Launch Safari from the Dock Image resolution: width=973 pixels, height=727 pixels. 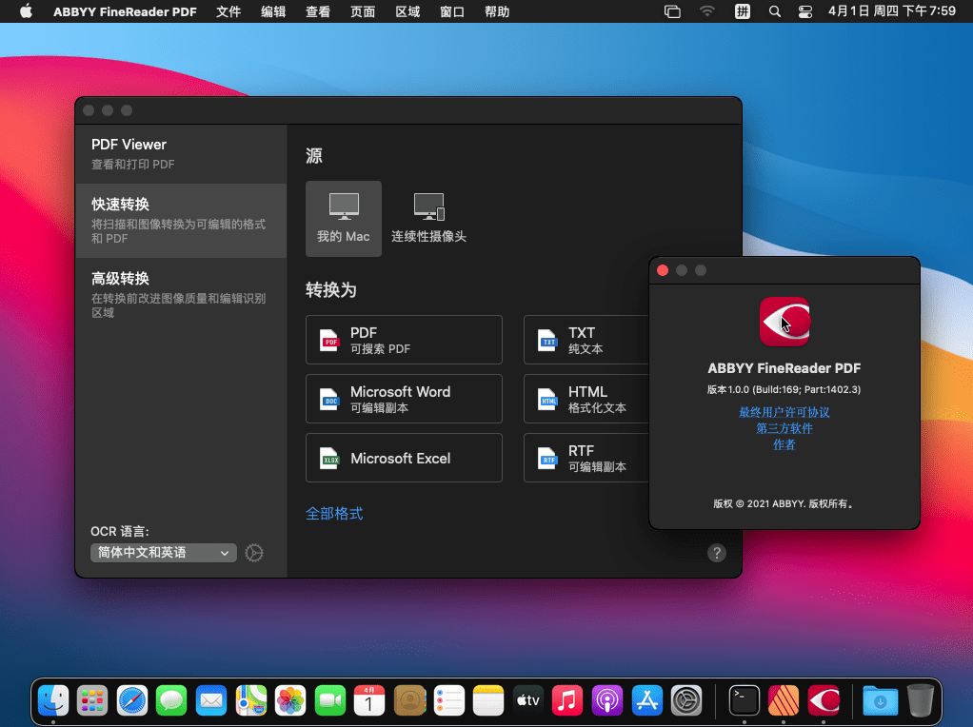coord(132,701)
